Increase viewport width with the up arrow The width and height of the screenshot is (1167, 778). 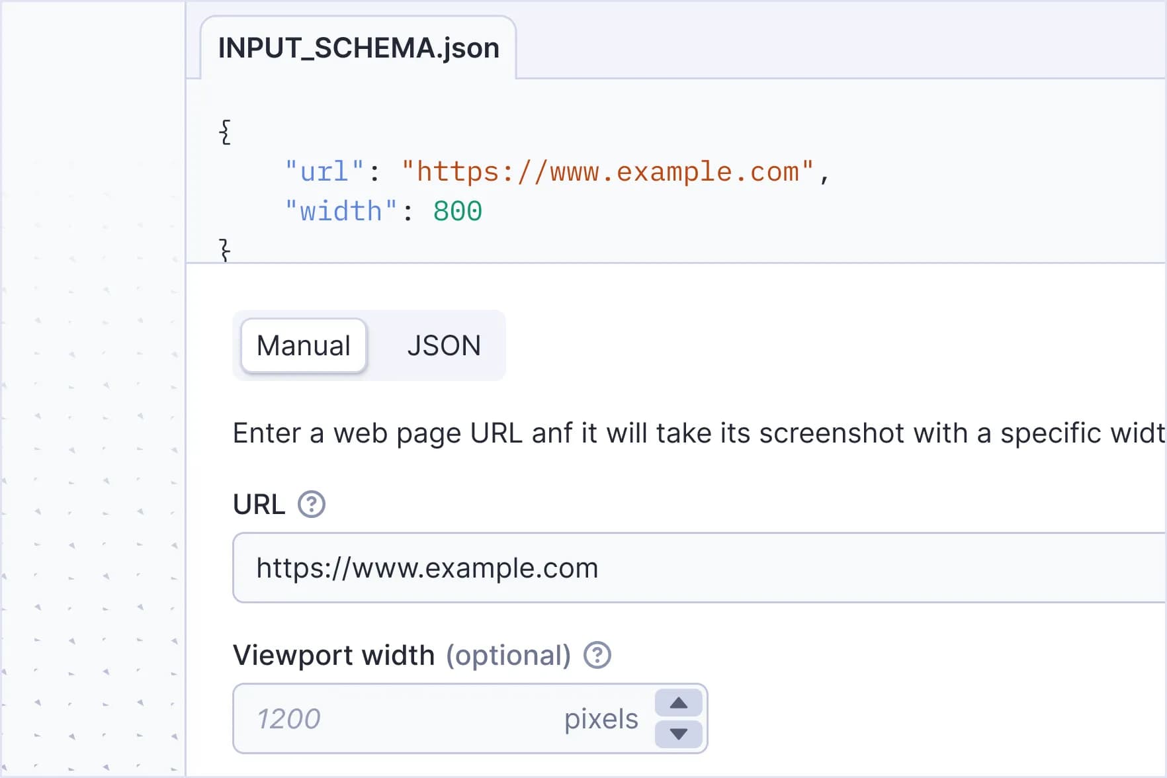pos(678,703)
